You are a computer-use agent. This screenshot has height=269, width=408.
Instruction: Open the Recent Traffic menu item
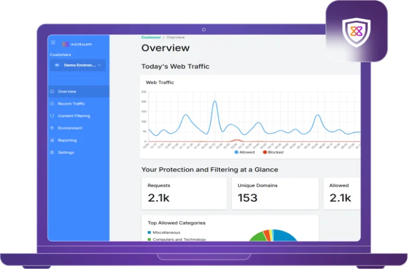pyautogui.click(x=71, y=104)
